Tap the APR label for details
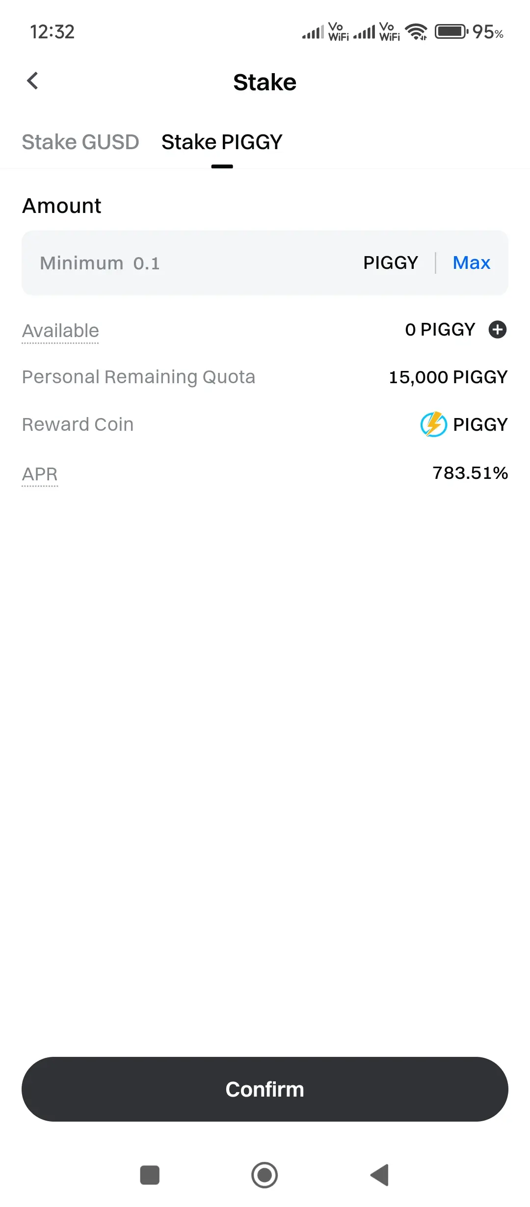Image resolution: width=530 pixels, height=1207 pixels. (40, 474)
